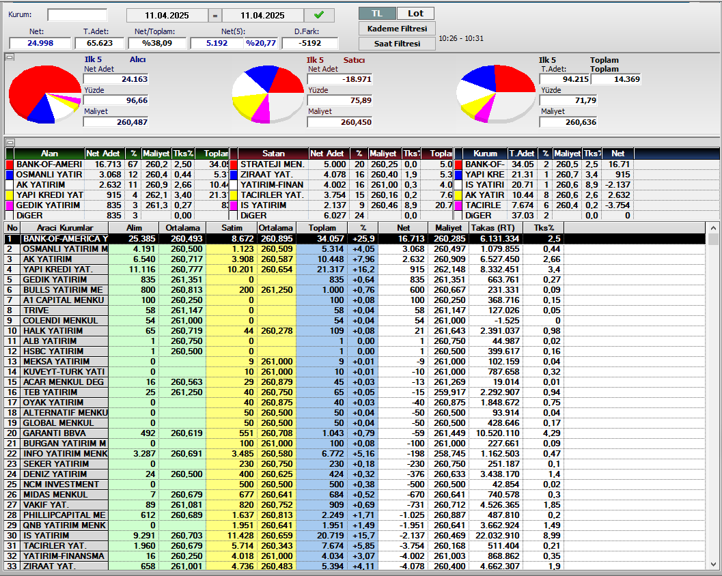Click the top sellers pie chart

point(268,94)
